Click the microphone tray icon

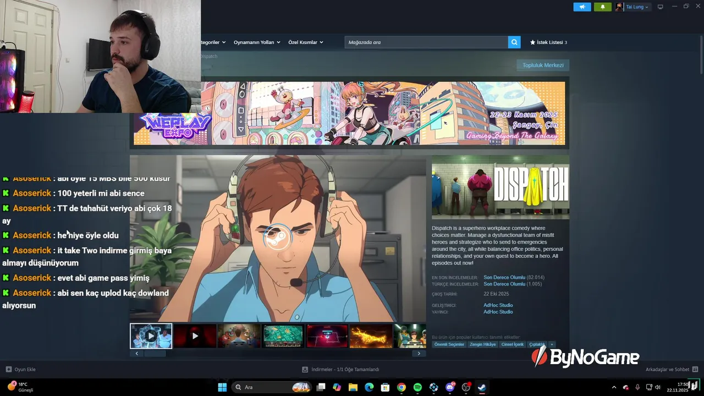(x=637, y=387)
